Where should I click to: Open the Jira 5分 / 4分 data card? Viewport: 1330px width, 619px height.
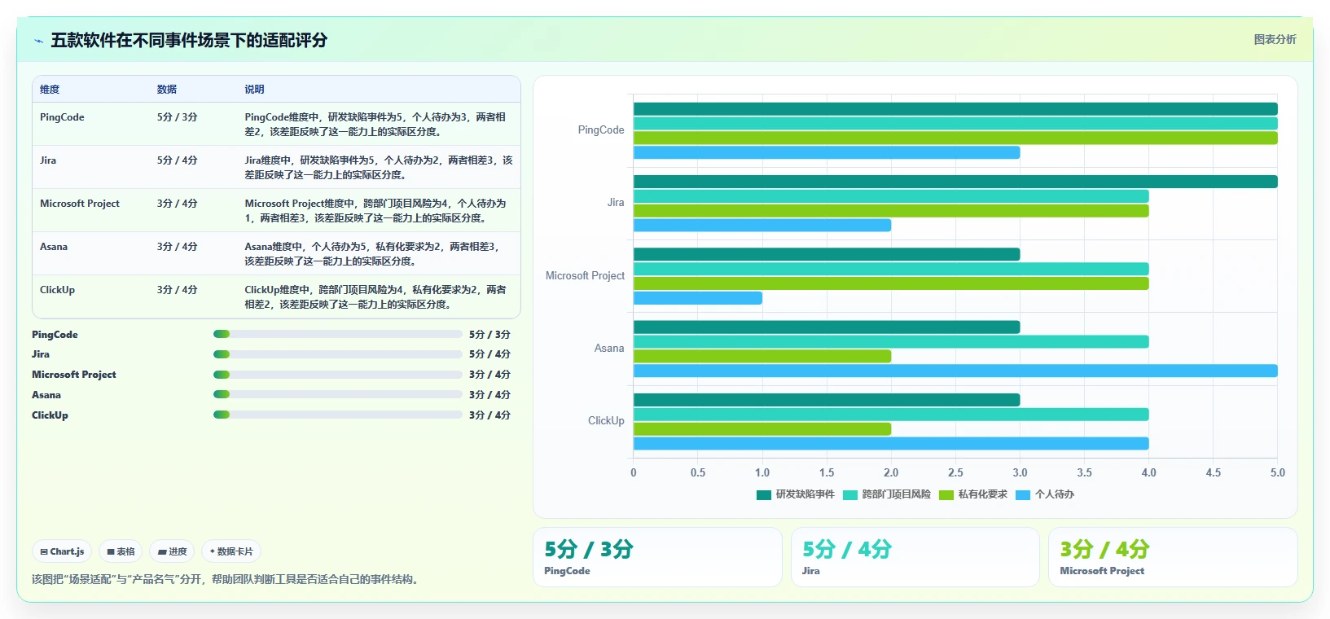point(915,557)
